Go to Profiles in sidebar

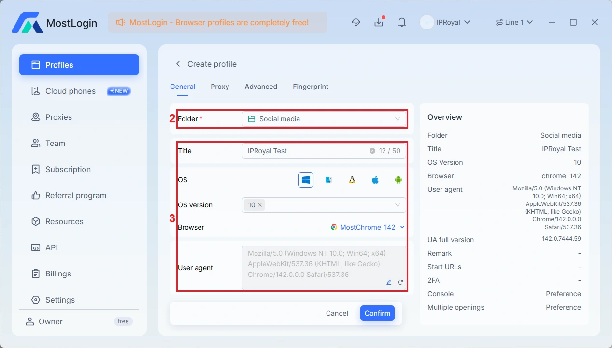coord(79,65)
